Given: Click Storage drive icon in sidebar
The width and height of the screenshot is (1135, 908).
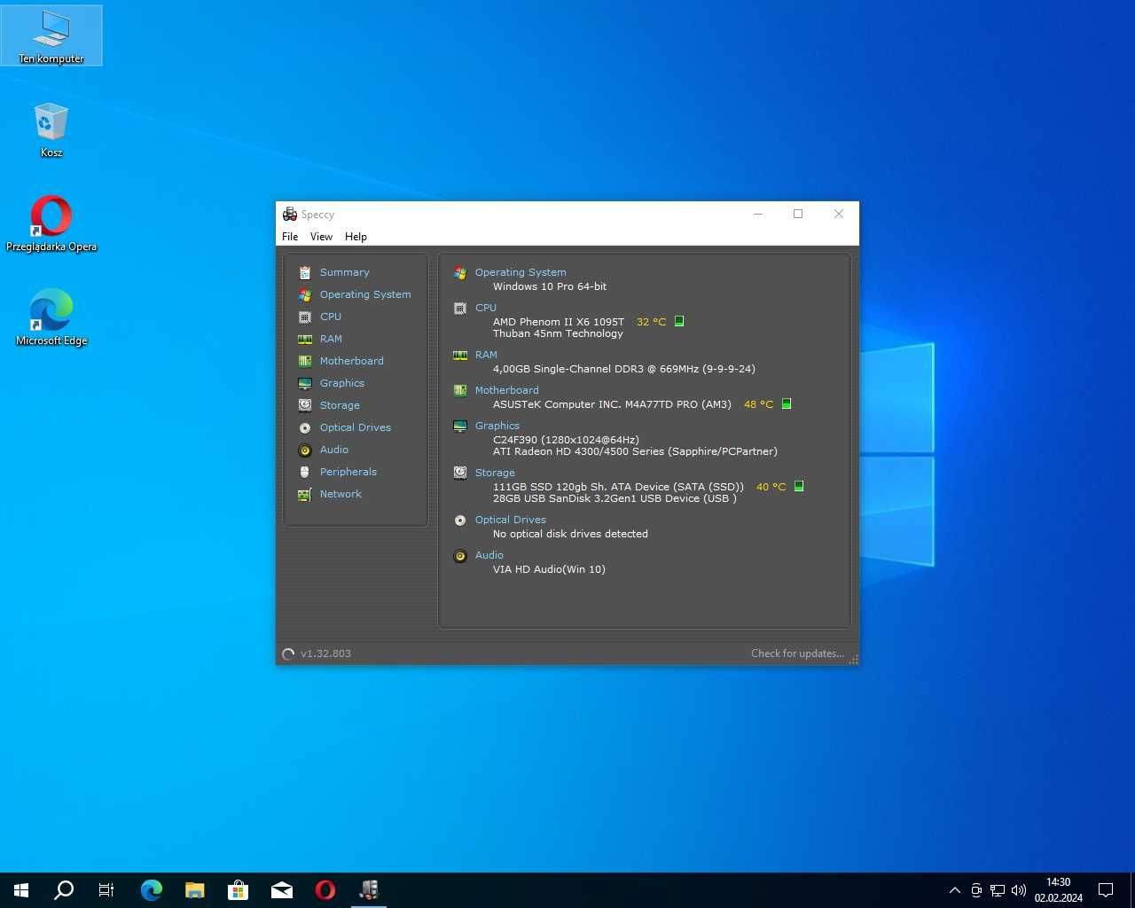Looking at the screenshot, I should coord(305,405).
